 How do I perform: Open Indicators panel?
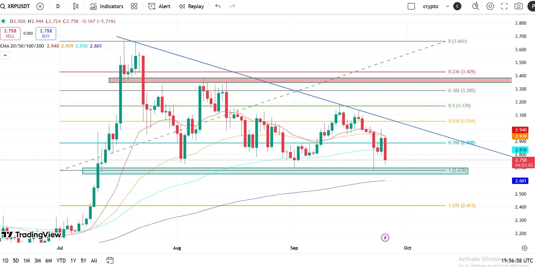coord(107,6)
